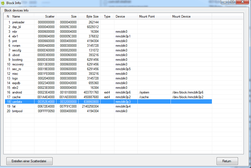
Task: Select the expdb row
Action: [x=108, y=83]
